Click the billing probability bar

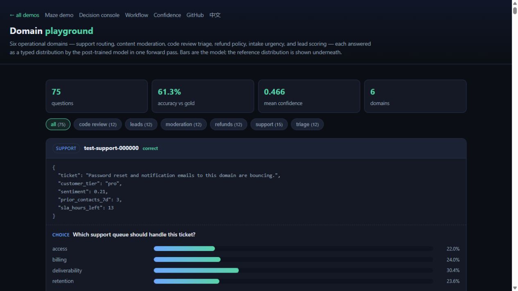(293, 260)
